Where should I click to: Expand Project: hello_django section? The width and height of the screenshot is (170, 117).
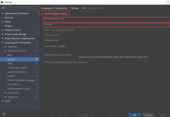point(3,34)
